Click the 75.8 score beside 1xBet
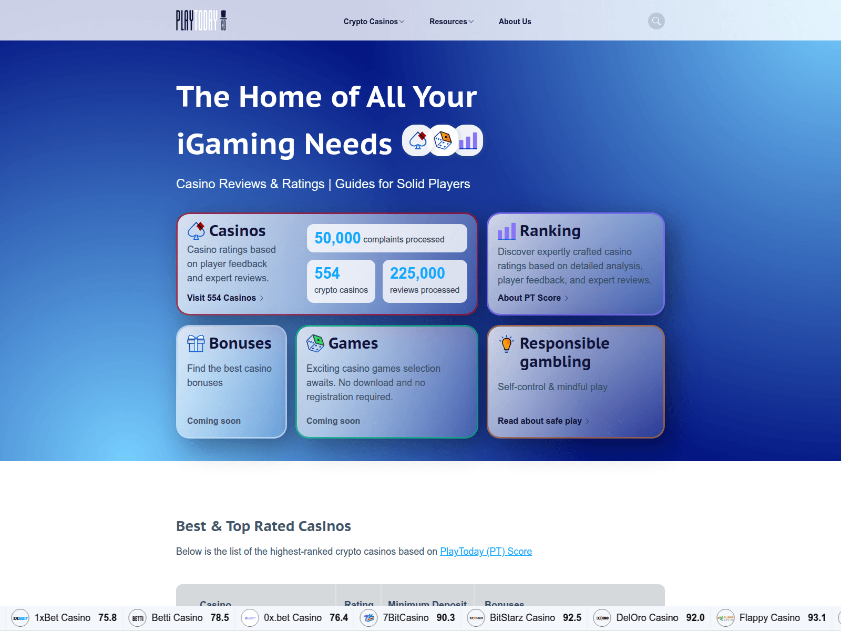841x631 pixels. click(x=107, y=618)
